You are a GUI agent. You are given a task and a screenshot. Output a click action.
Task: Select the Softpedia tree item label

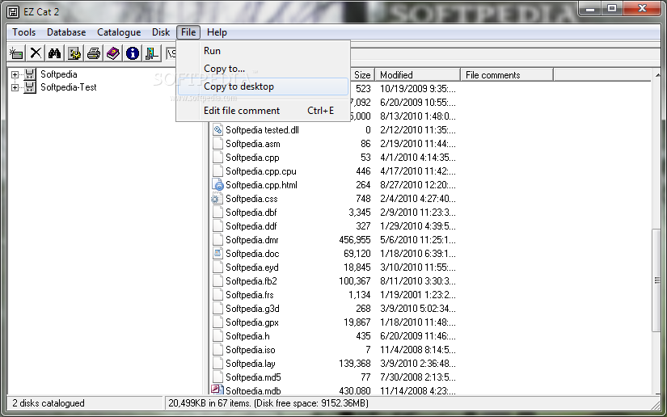(59, 74)
